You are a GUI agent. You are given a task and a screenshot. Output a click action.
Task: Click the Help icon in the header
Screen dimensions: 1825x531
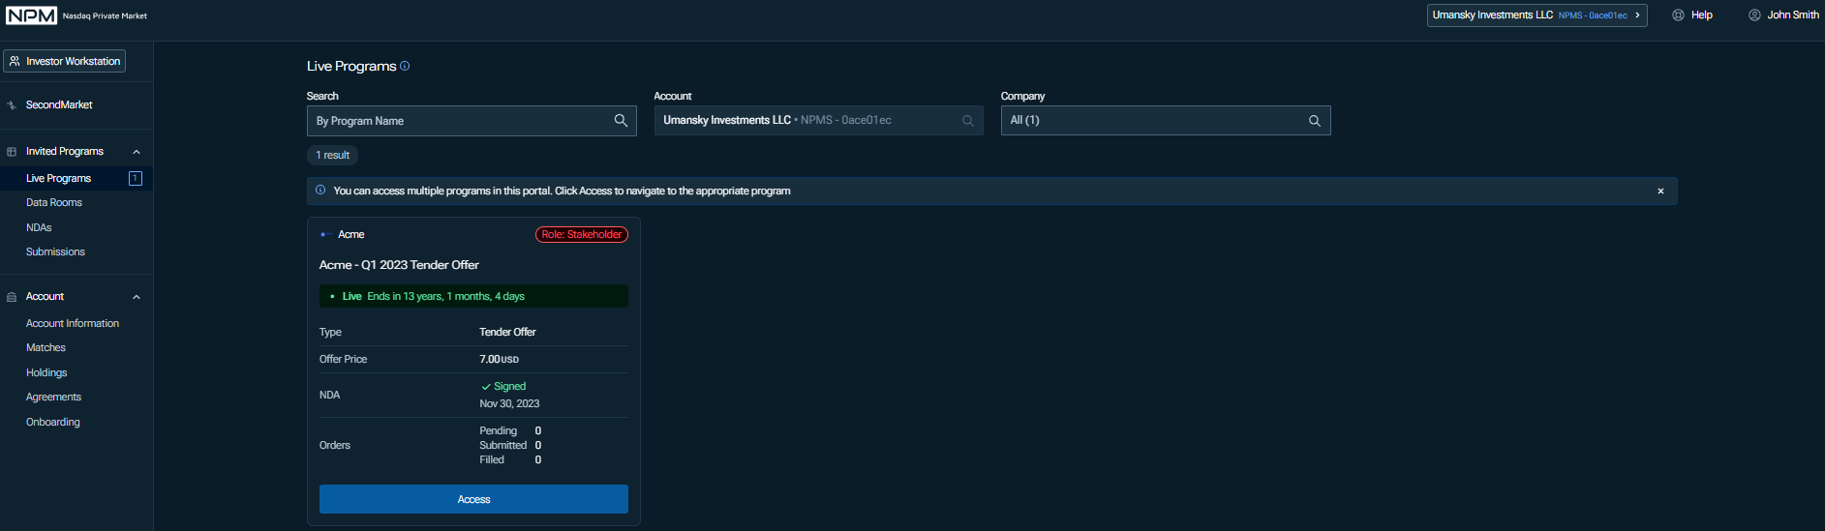pos(1678,15)
